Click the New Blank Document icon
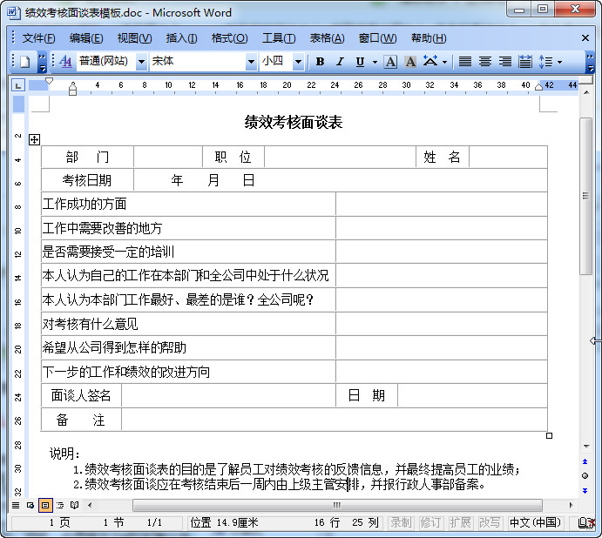Image resolution: width=602 pixels, height=538 pixels. [24, 62]
